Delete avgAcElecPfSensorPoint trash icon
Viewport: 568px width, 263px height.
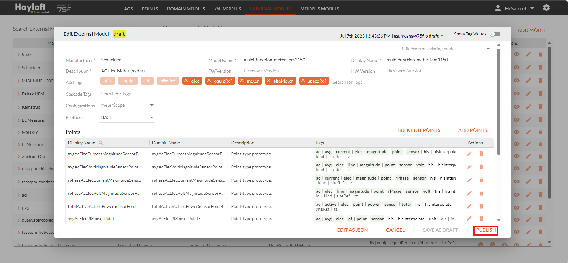pyautogui.click(x=481, y=219)
